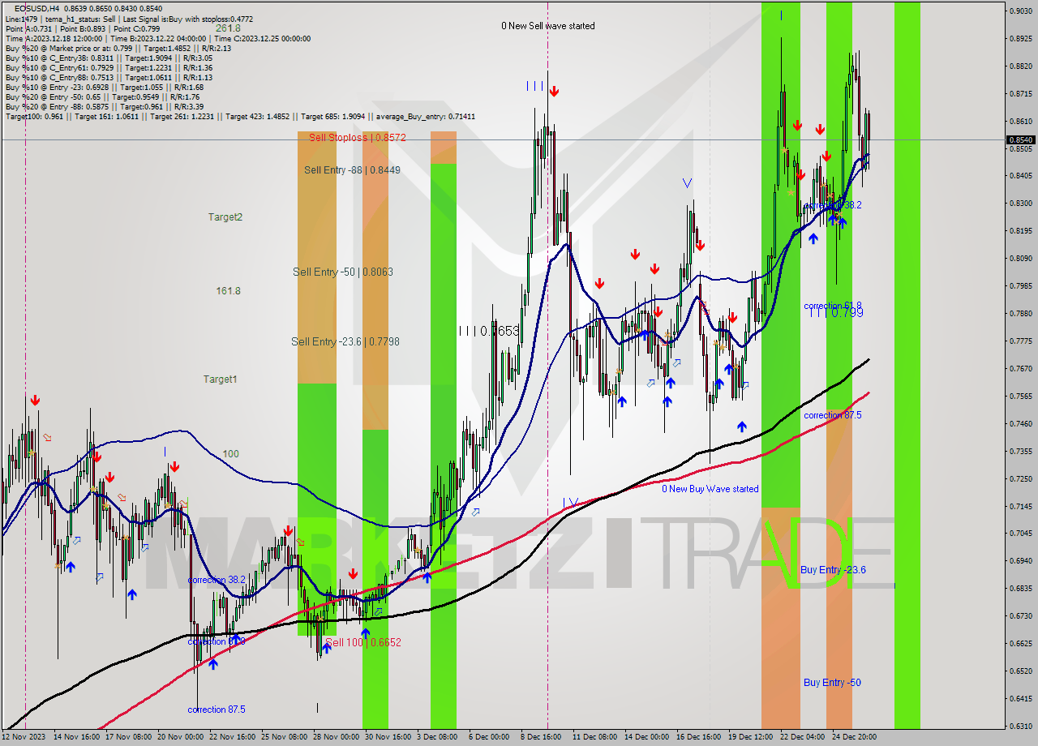Click the highlighted 0.8540 price tag on the right axis
Viewport: 1038px width, 746px height.
coord(1020,139)
